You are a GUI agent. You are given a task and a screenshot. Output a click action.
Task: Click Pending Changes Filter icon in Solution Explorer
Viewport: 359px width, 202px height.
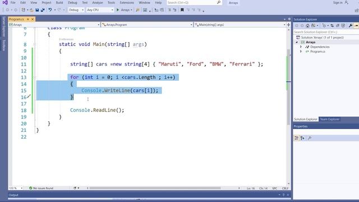tap(324, 26)
